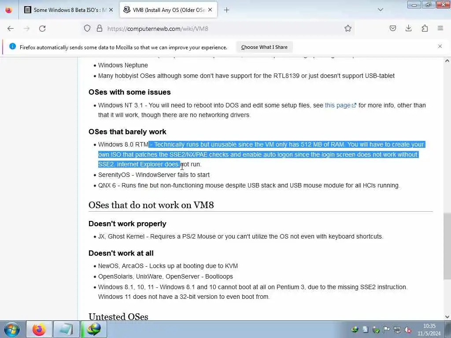The height and width of the screenshot is (338, 451).
Task: Click 'OSes that do not work on VM8' heading
Action: click(x=151, y=205)
